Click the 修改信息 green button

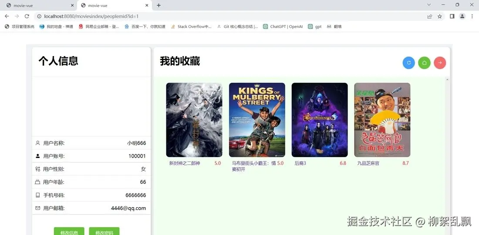(x=69, y=232)
